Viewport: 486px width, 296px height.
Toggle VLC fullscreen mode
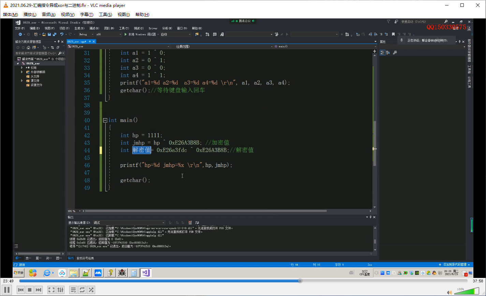pyautogui.click(x=51, y=290)
